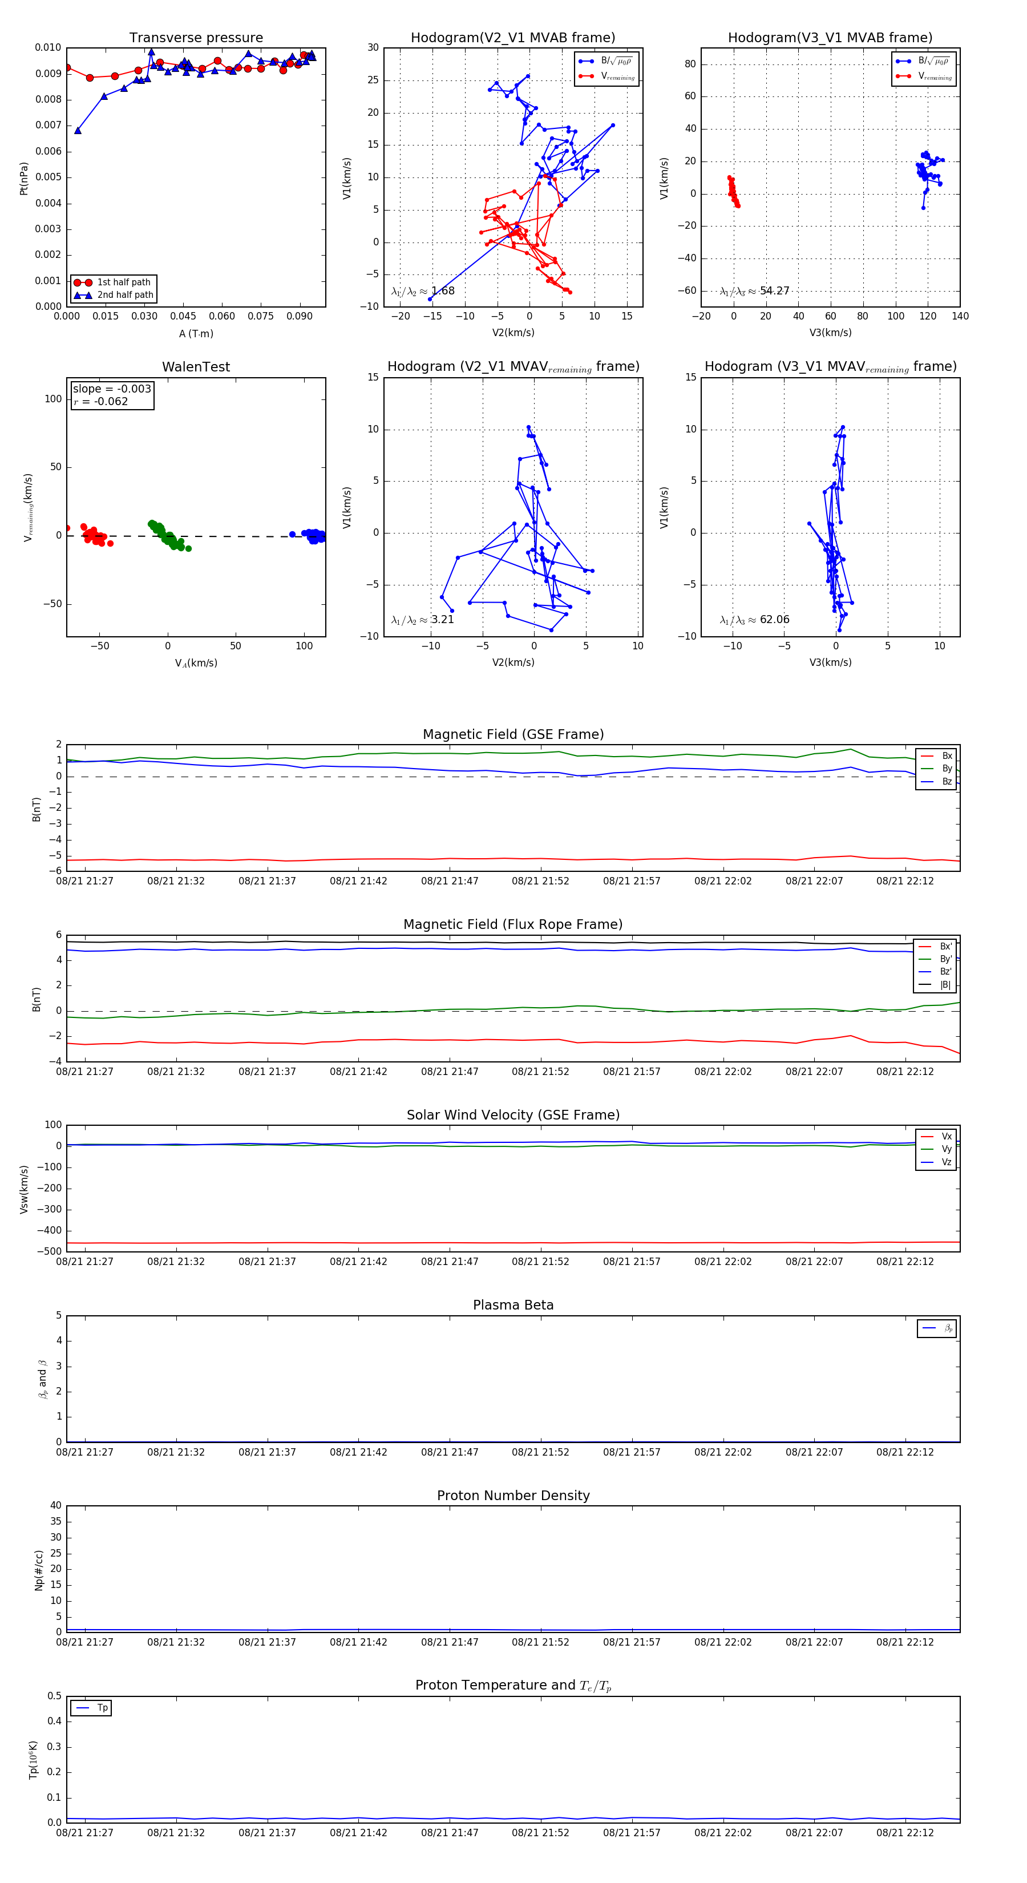The height and width of the screenshot is (1883, 1027).
Task: Select 'Vy' in the velocity legend
Action: click(x=937, y=1150)
